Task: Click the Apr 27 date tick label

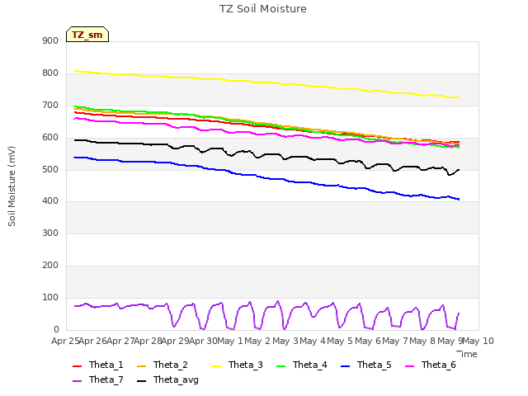Action: coord(120,341)
